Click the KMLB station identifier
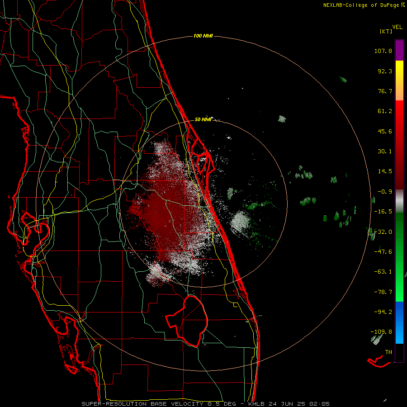The width and height of the screenshot is (407, 407). (256, 404)
